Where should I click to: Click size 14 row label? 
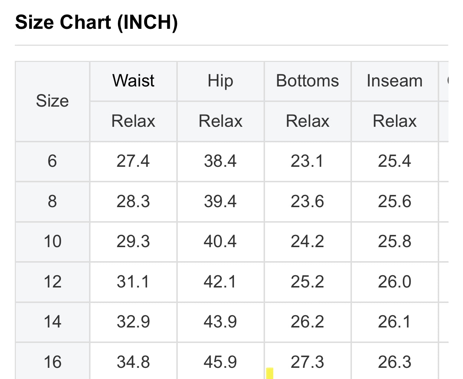[52, 322]
